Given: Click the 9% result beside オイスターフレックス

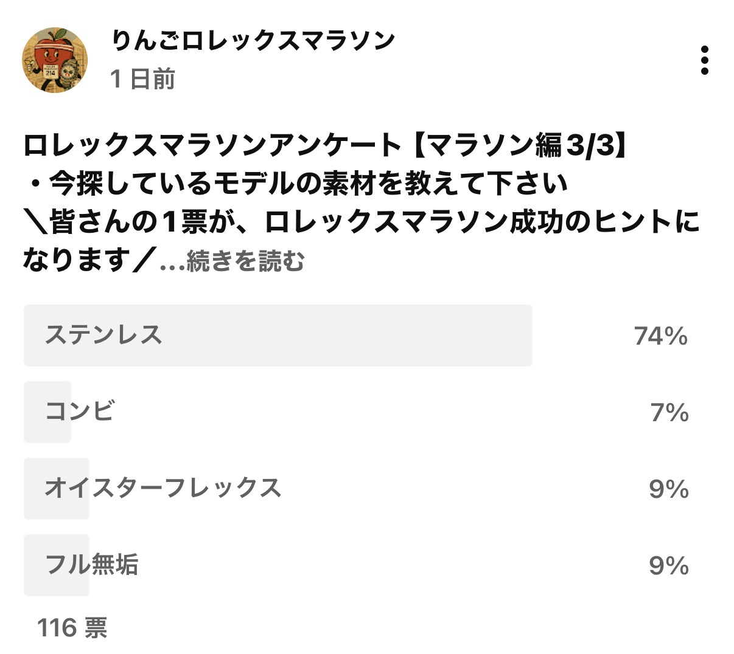Looking at the screenshot, I should (x=668, y=489).
